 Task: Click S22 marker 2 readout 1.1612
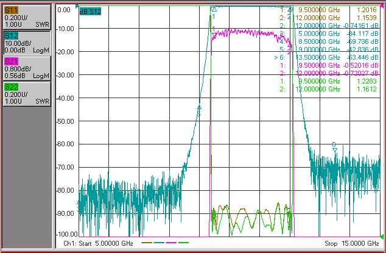tap(368, 89)
